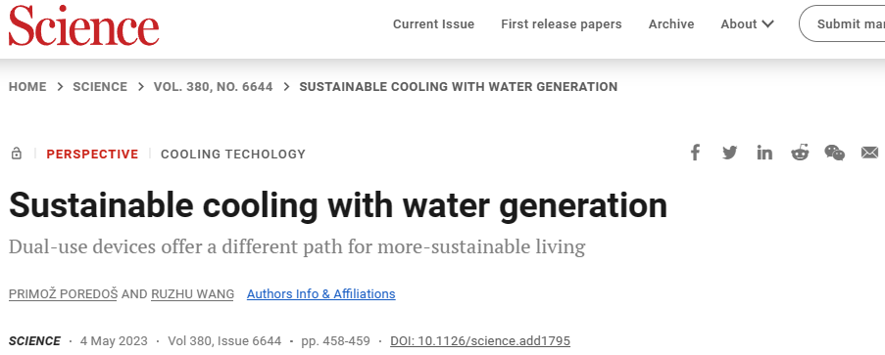Open the DOI 10.1126/science.add1795 link
Screen dimensions: 885x355
tap(480, 341)
